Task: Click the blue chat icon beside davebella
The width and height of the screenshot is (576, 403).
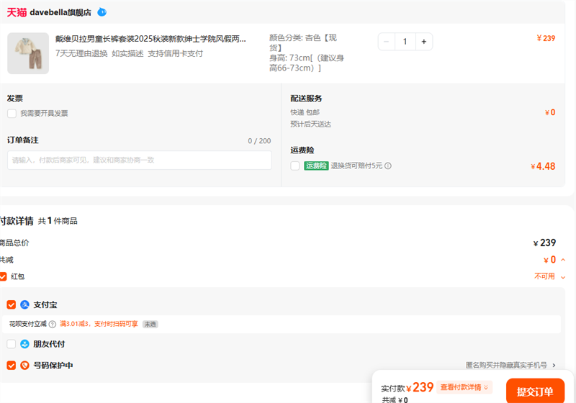Action: (102, 12)
